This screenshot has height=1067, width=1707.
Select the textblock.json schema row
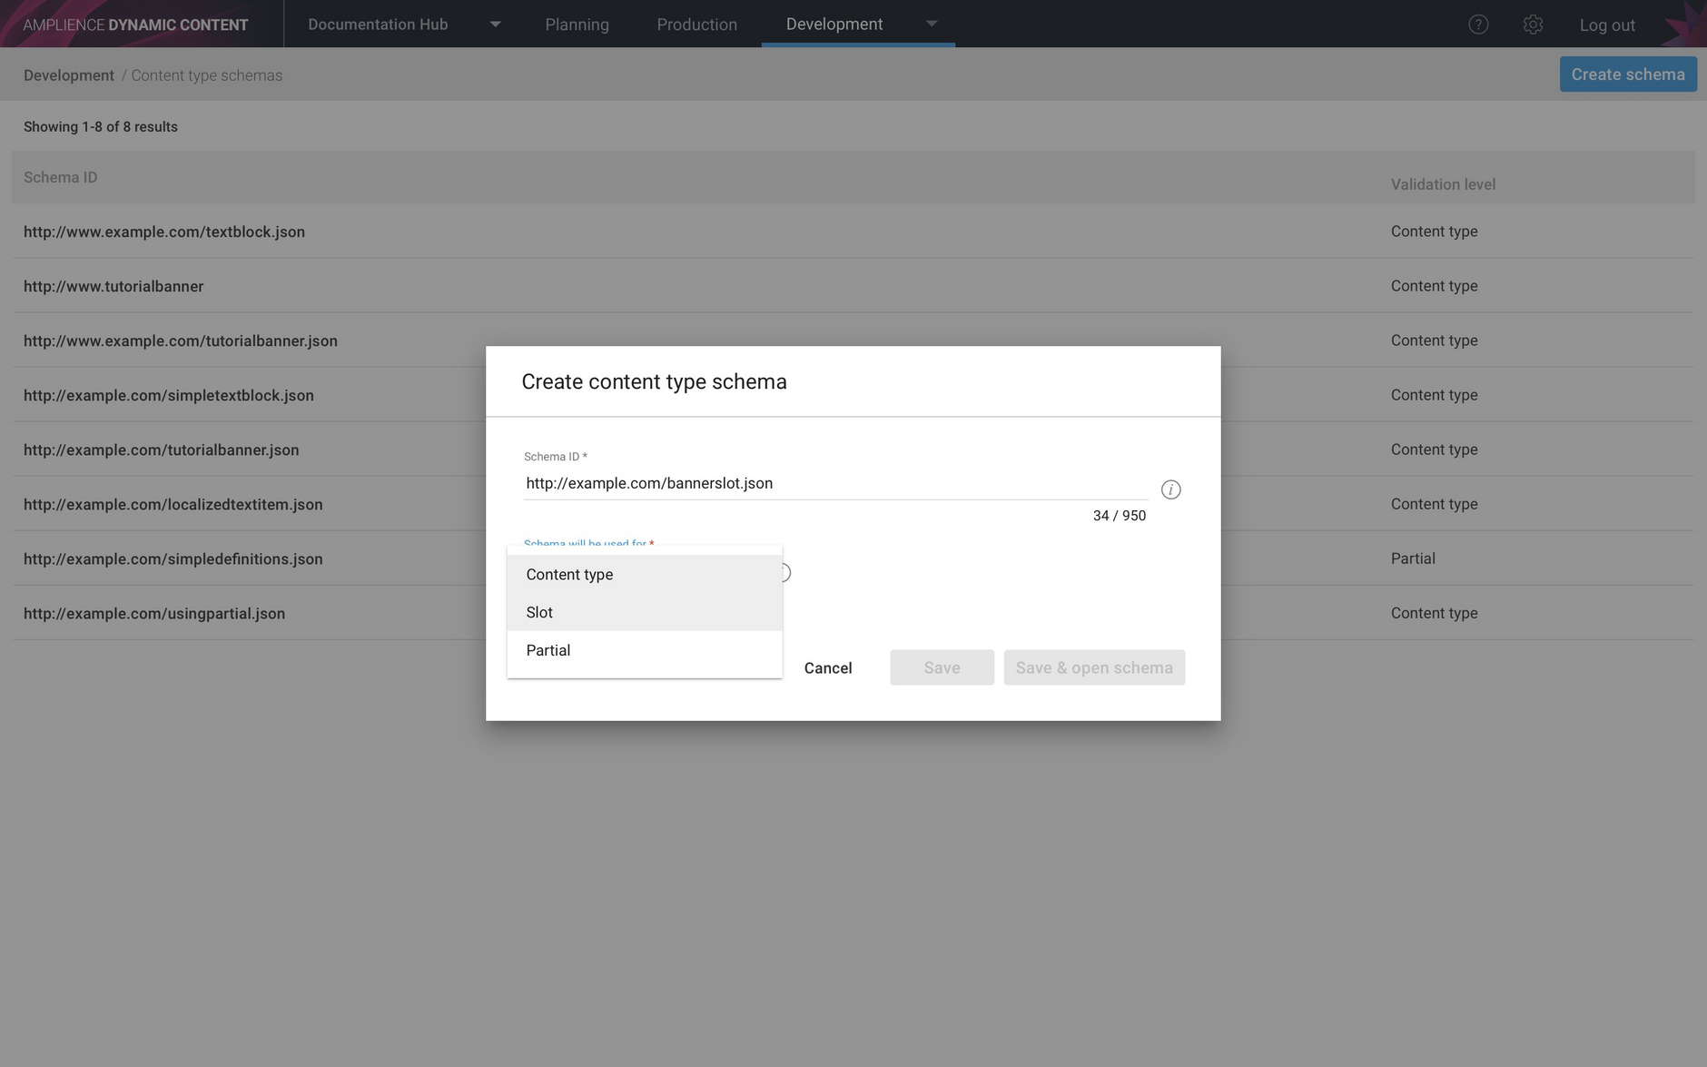click(x=164, y=232)
